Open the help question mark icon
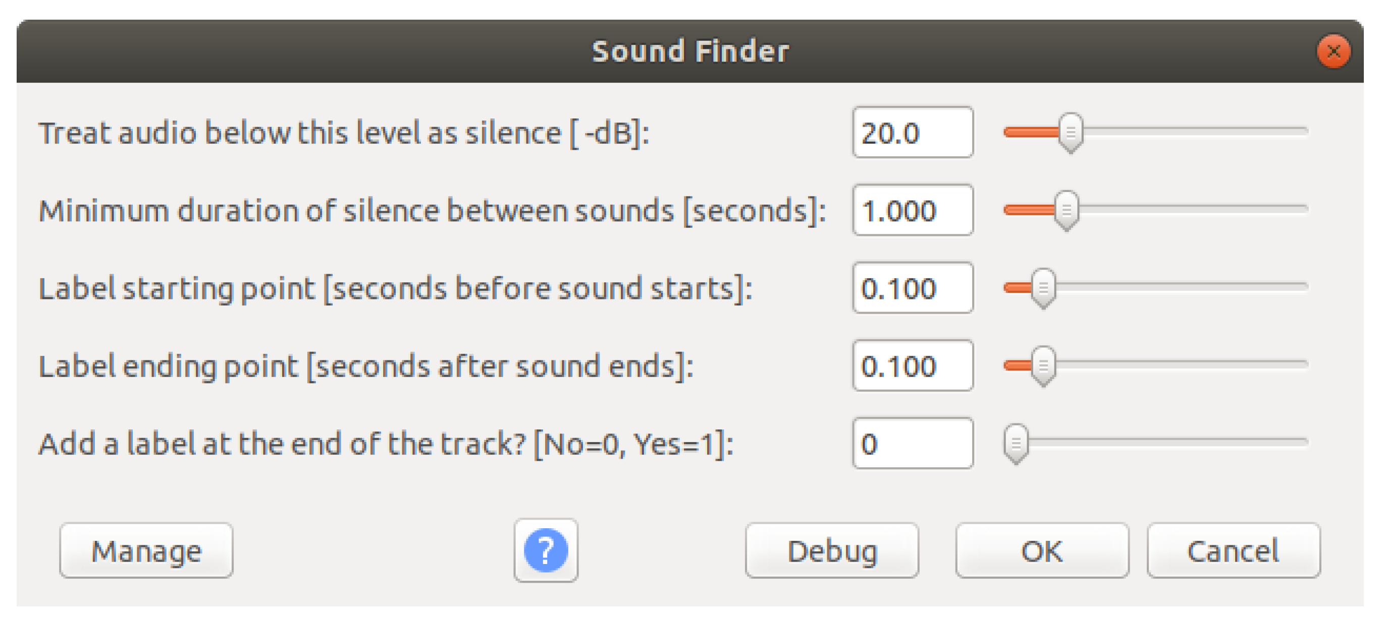Image resolution: width=1383 pixels, height=623 pixels. 546,550
